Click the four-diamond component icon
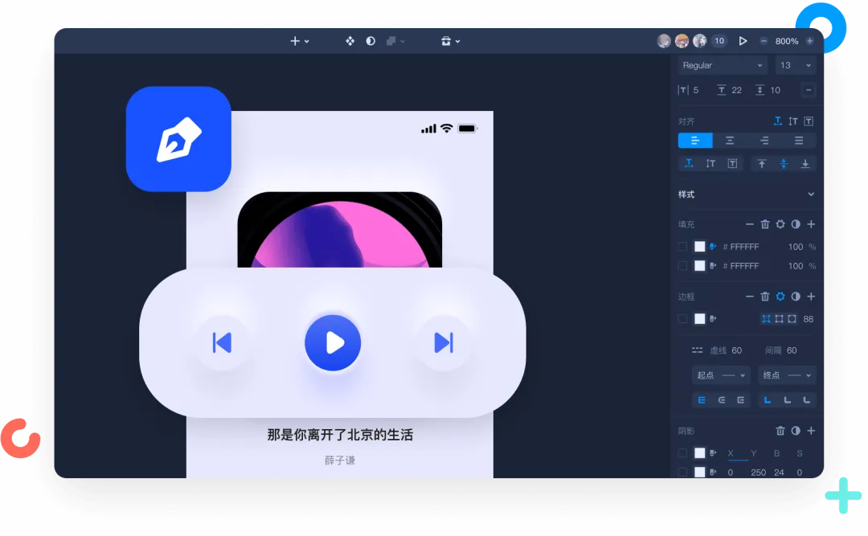Screen dimensions: 868x536 (x=350, y=41)
